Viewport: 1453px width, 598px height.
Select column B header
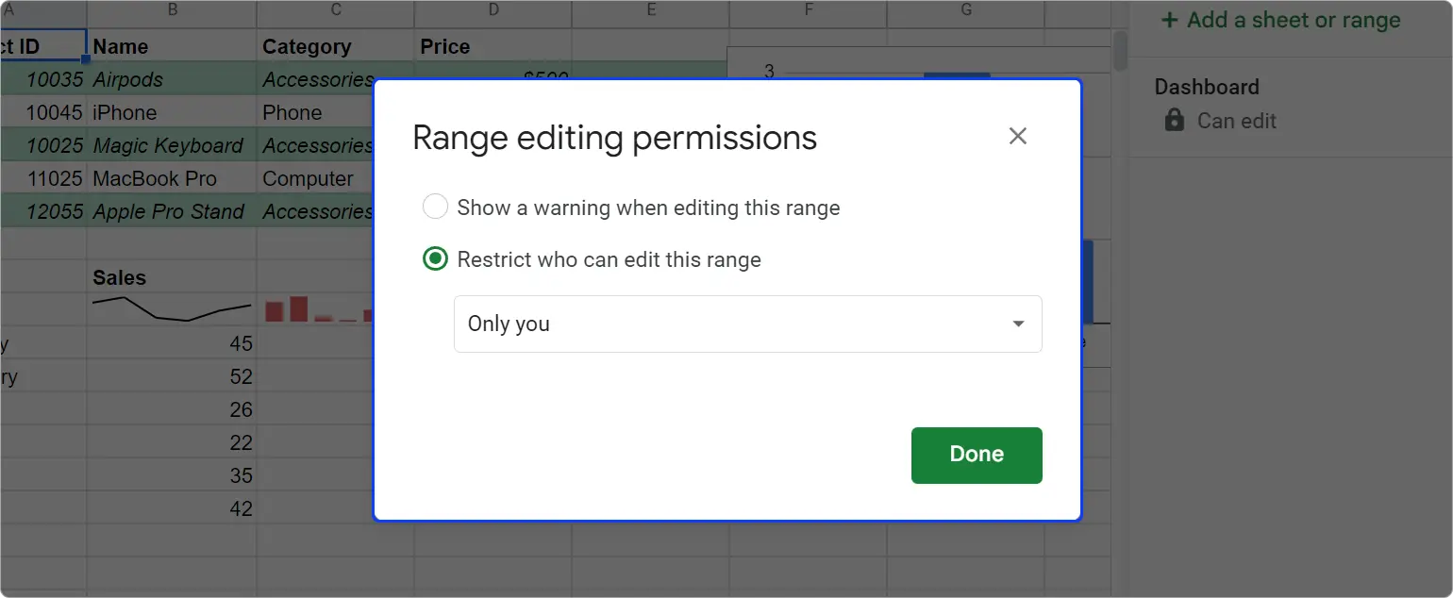click(x=172, y=10)
